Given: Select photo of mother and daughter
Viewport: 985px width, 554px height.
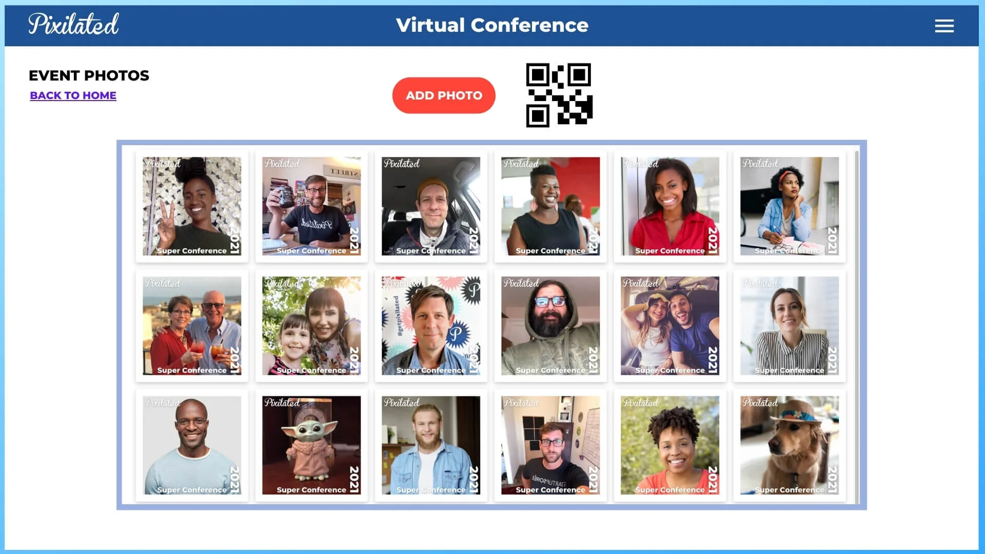Looking at the screenshot, I should pyautogui.click(x=311, y=326).
